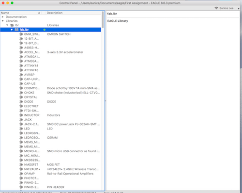Click the SMD micro USB connector description

pos(74,151)
